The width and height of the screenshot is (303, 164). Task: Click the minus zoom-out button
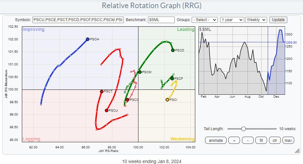pos(247,140)
